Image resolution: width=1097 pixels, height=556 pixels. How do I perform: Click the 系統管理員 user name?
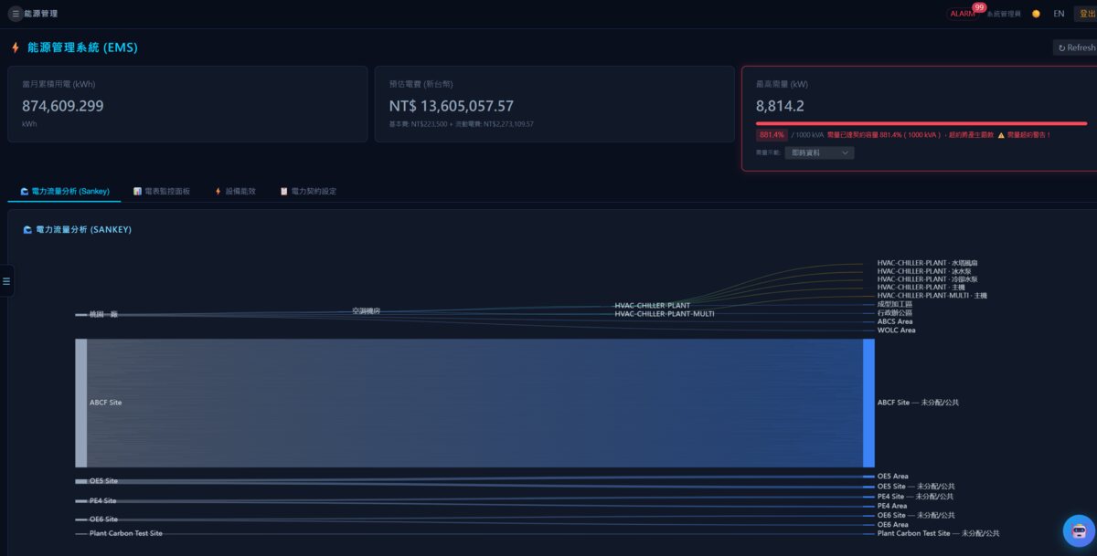pyautogui.click(x=1004, y=14)
